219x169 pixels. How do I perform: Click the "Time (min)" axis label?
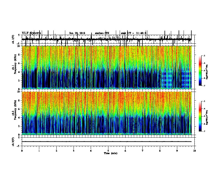(x=111, y=153)
